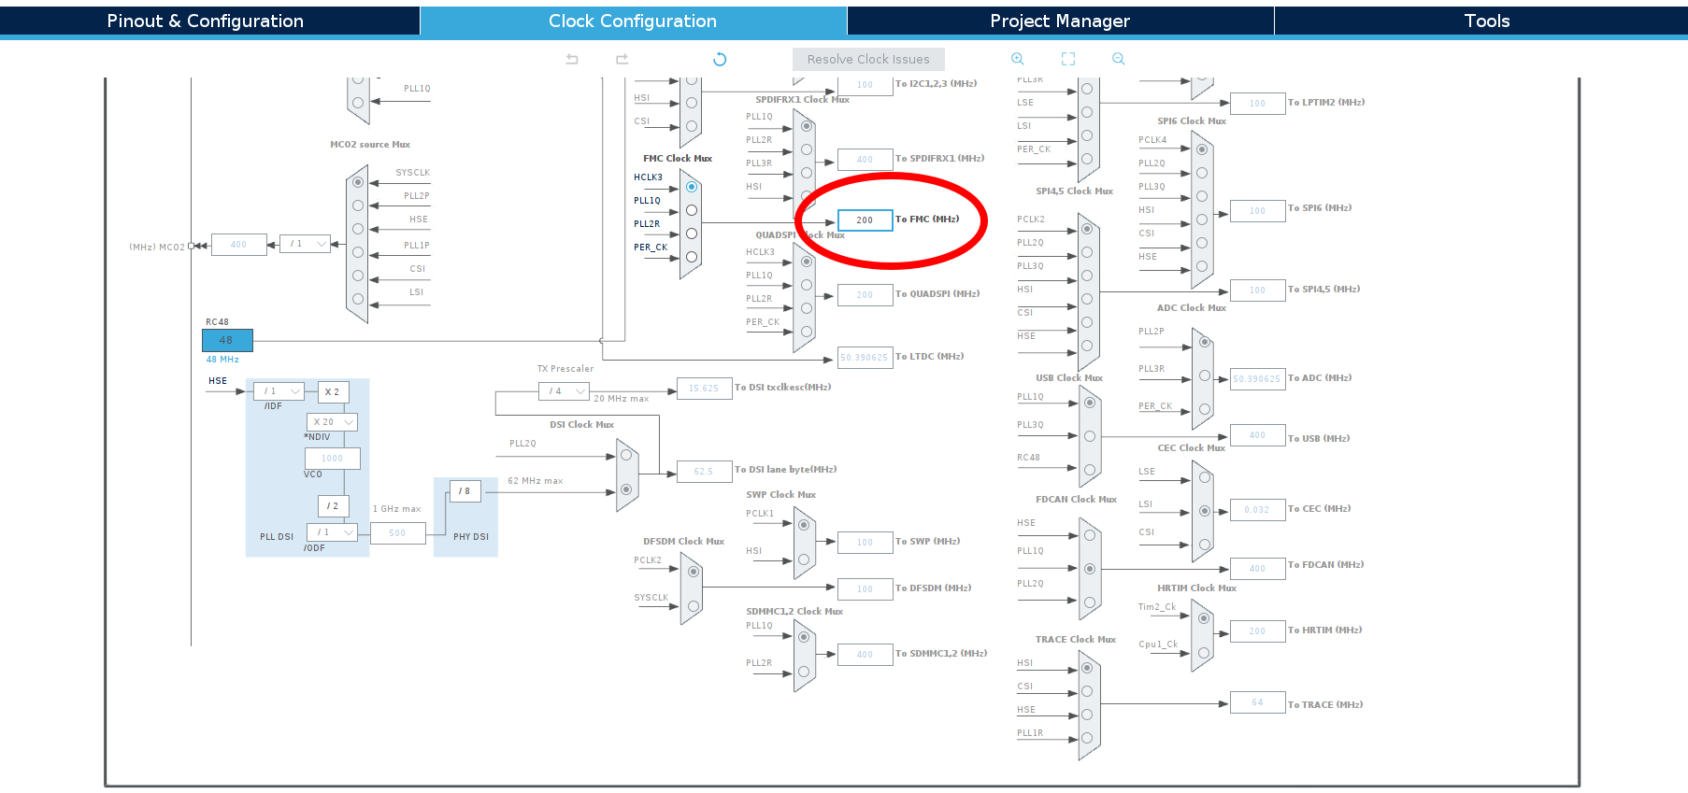
Task: Open the Project Manager tab
Action: (1060, 21)
